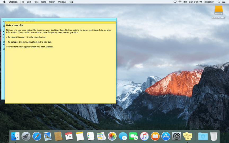229x143 pixels.
Task: Open Downloads folder stack in Dock
Action: click(203, 136)
